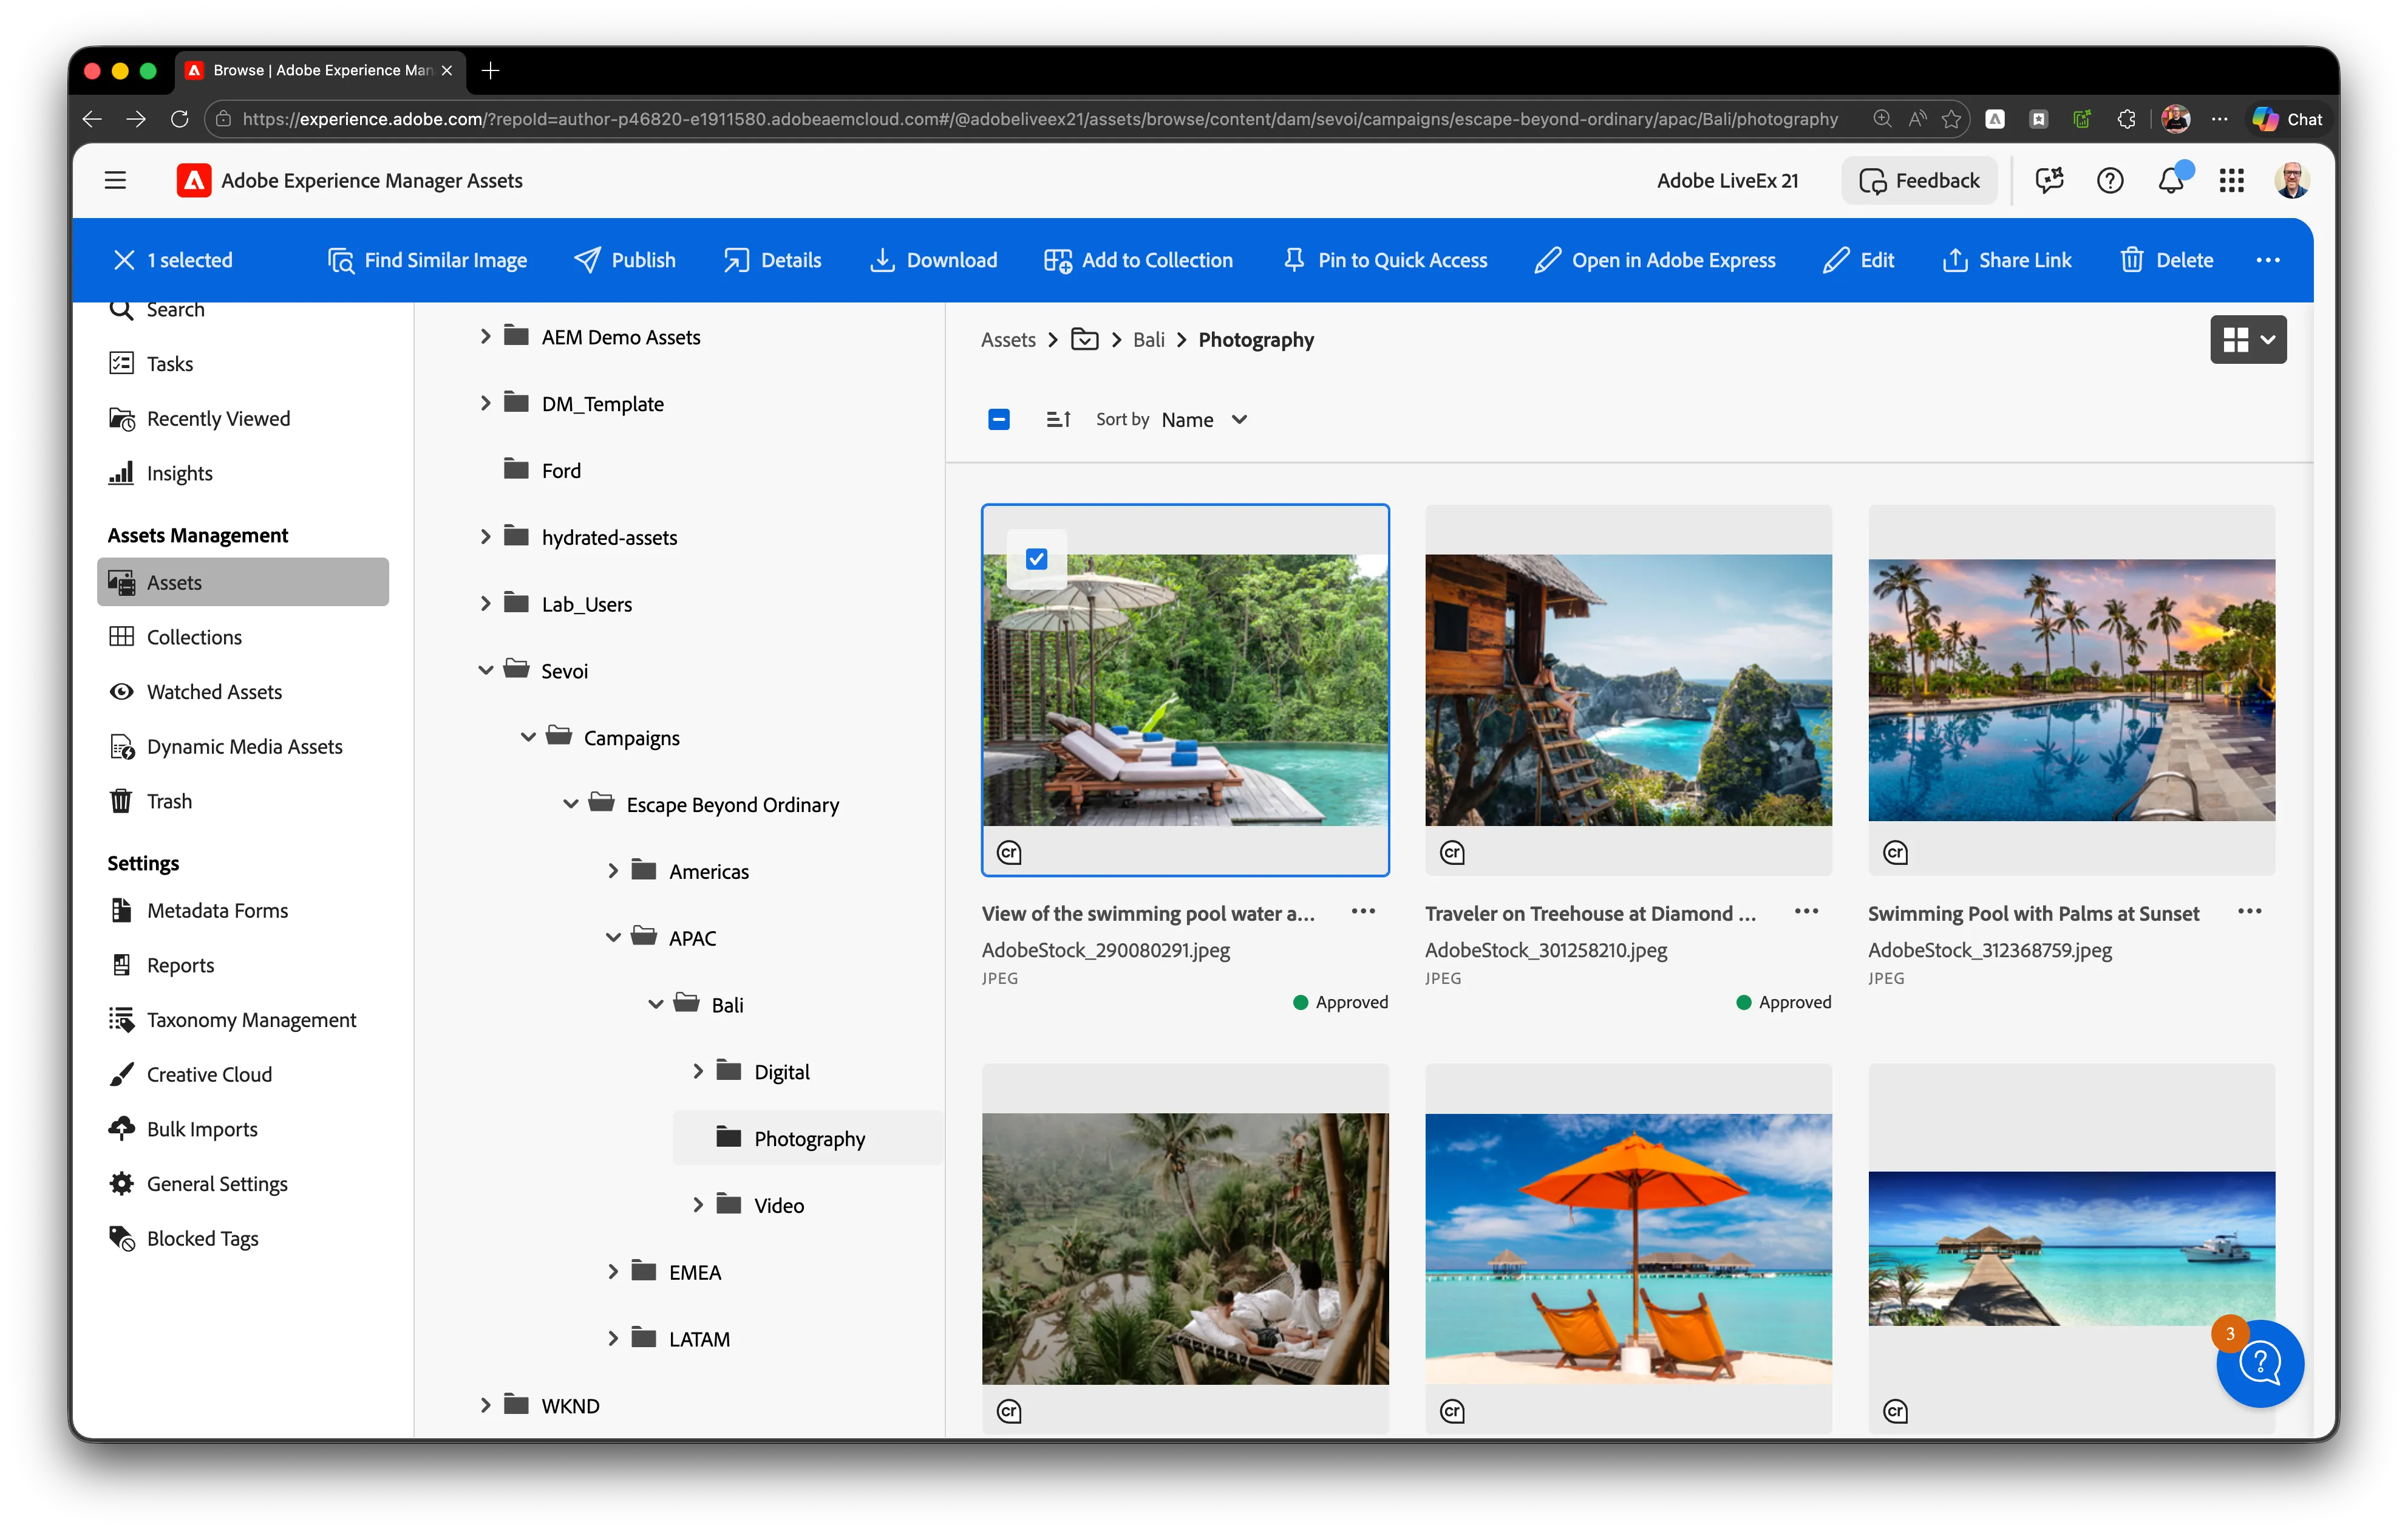2408x1533 pixels.
Task: Toggle the select-all checkbox
Action: click(x=998, y=419)
